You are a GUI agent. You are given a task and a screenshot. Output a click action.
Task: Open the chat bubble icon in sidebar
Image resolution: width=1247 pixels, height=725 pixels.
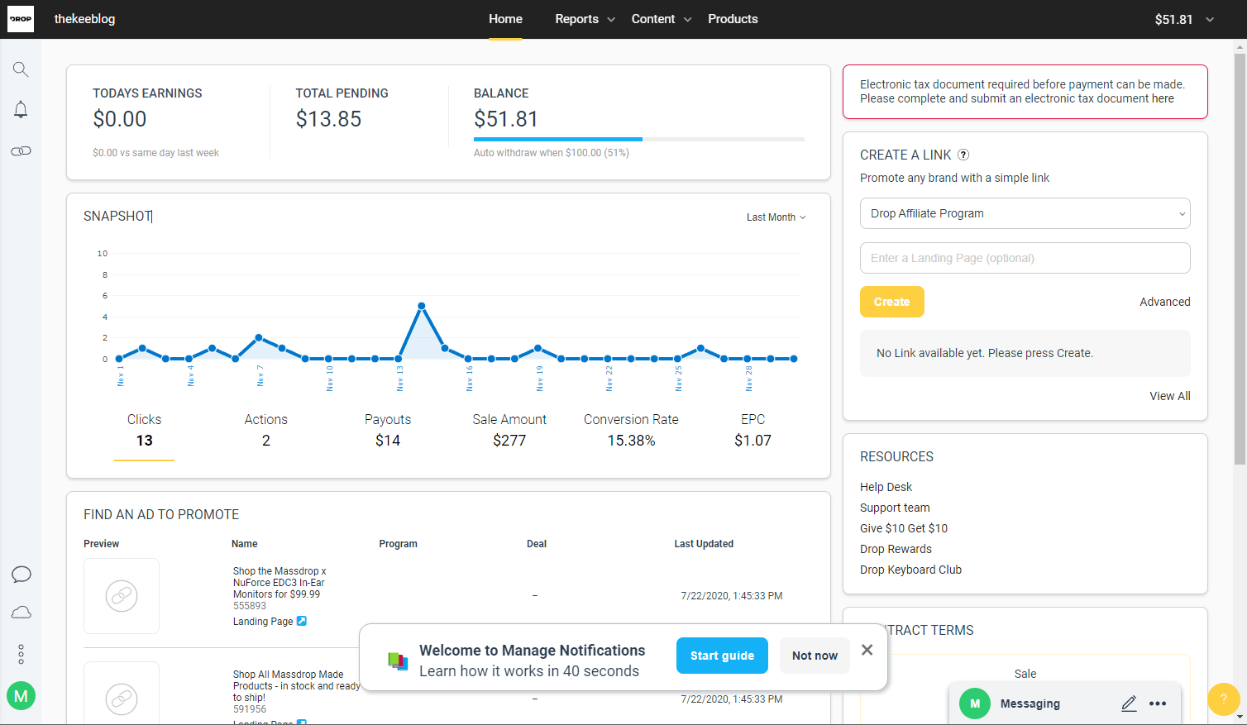tap(21, 575)
